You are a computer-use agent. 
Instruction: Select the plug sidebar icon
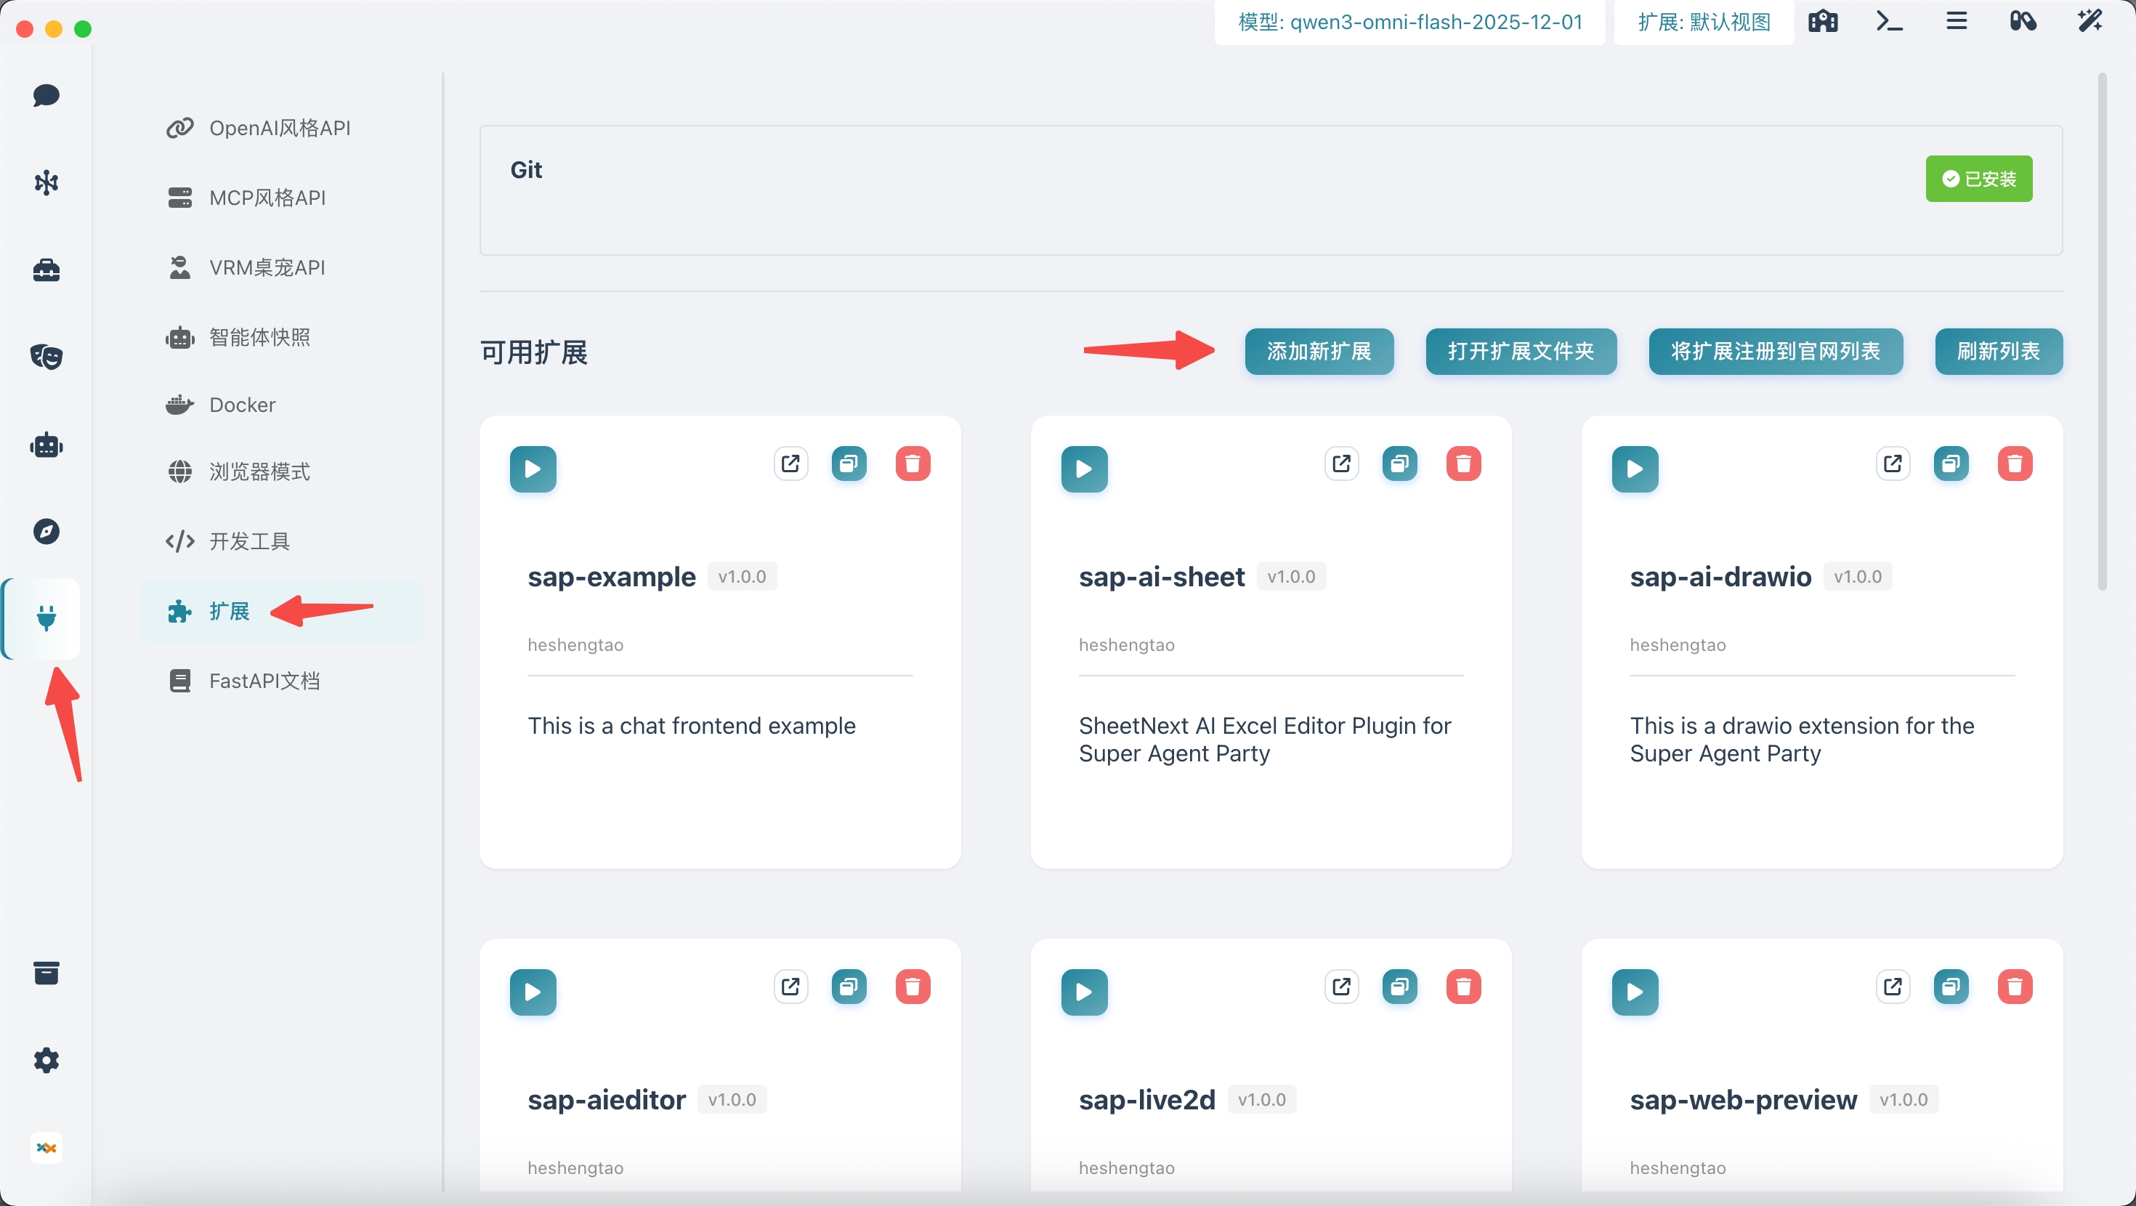pyautogui.click(x=46, y=618)
